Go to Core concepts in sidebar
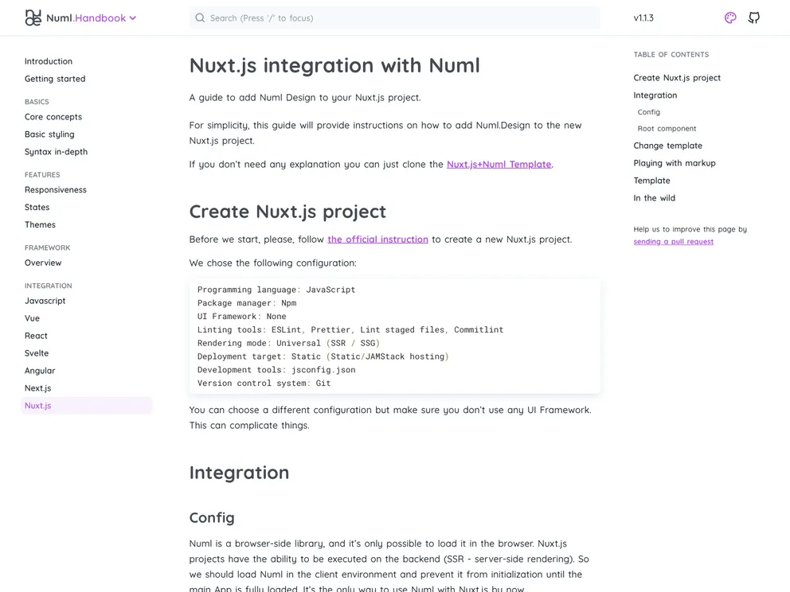The width and height of the screenshot is (790, 592). click(53, 117)
